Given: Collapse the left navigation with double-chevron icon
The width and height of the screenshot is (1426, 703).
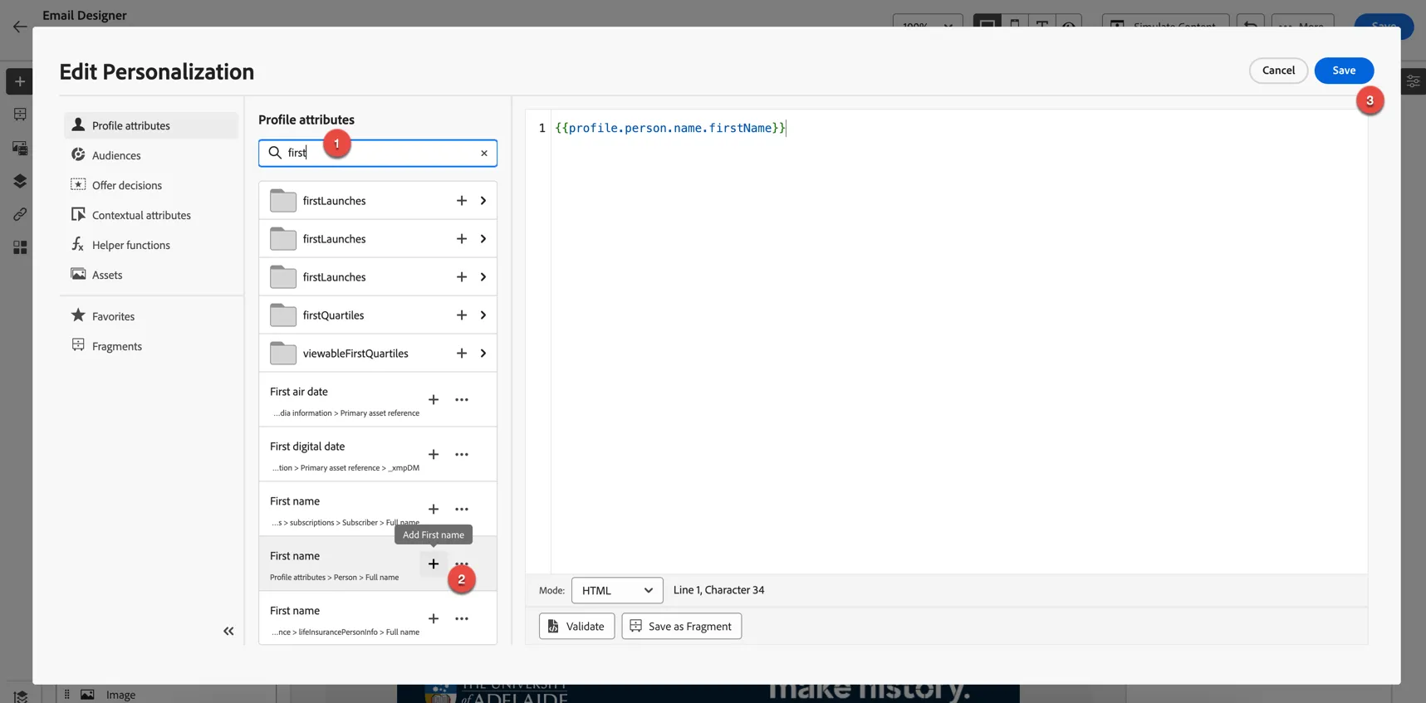Looking at the screenshot, I should pyautogui.click(x=228, y=632).
